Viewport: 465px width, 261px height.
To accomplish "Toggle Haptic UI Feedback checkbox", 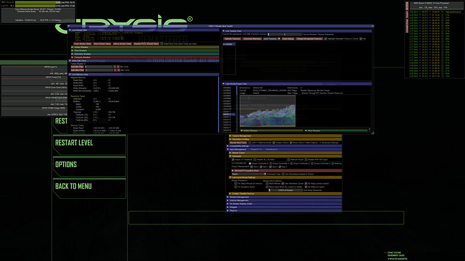I will click(x=232, y=159).
